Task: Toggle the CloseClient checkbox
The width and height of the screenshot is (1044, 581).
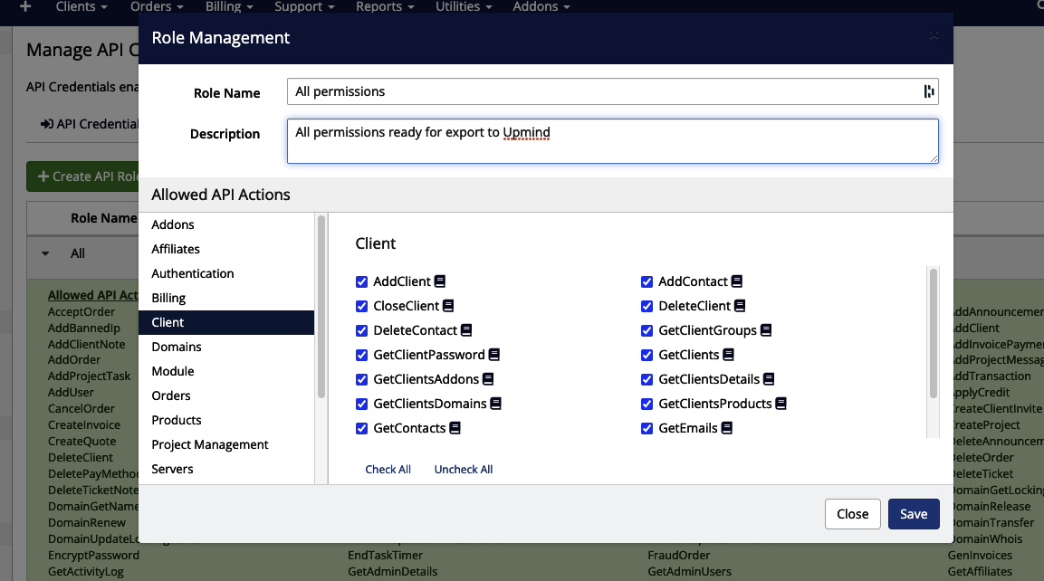Action: pos(361,306)
